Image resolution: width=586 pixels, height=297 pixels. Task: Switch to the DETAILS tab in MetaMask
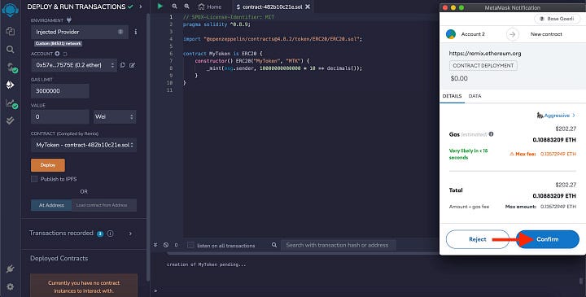coord(452,96)
